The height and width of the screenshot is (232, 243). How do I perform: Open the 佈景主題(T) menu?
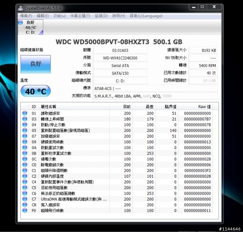tap(80, 16)
